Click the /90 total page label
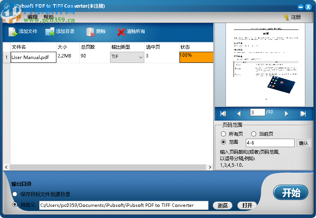 [270, 112]
